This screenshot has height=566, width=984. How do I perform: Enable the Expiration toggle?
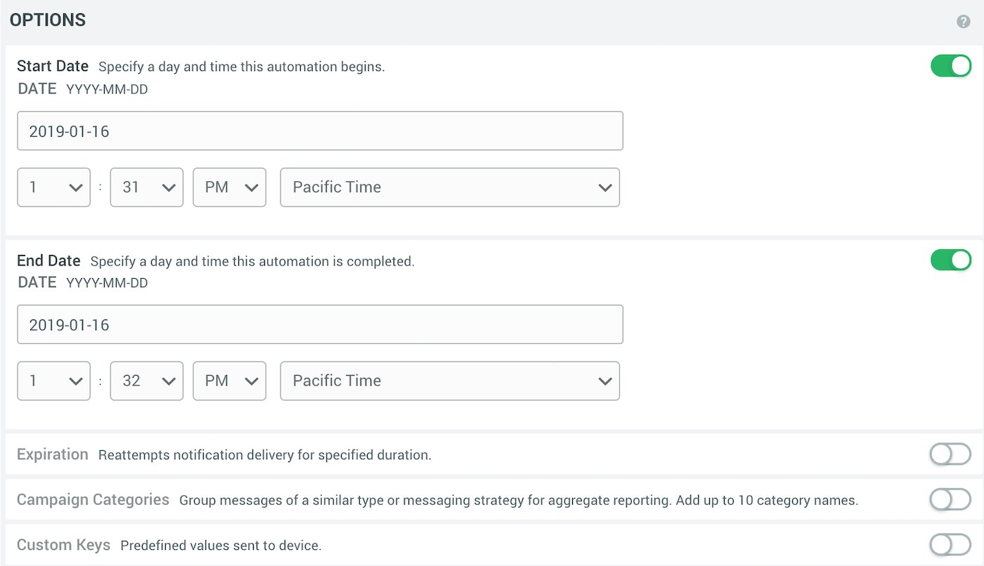[x=951, y=454]
